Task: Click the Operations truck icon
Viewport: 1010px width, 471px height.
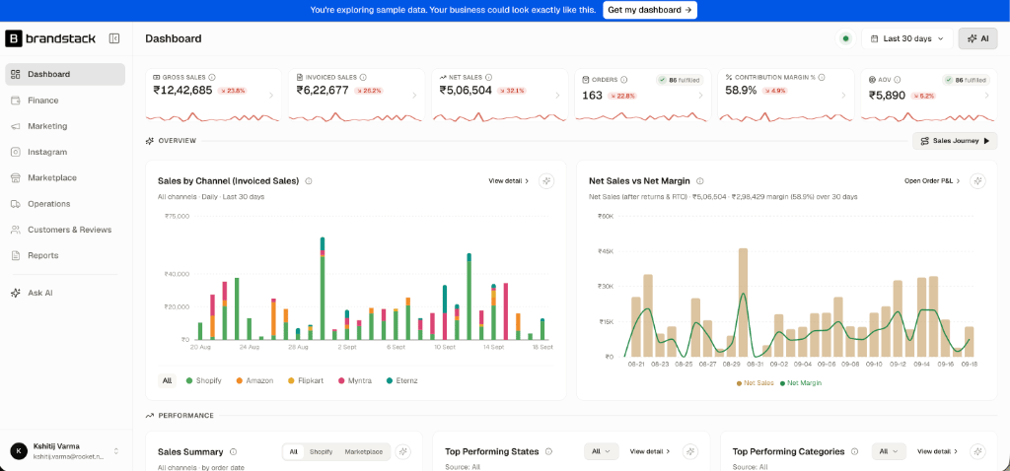Action: 16,203
